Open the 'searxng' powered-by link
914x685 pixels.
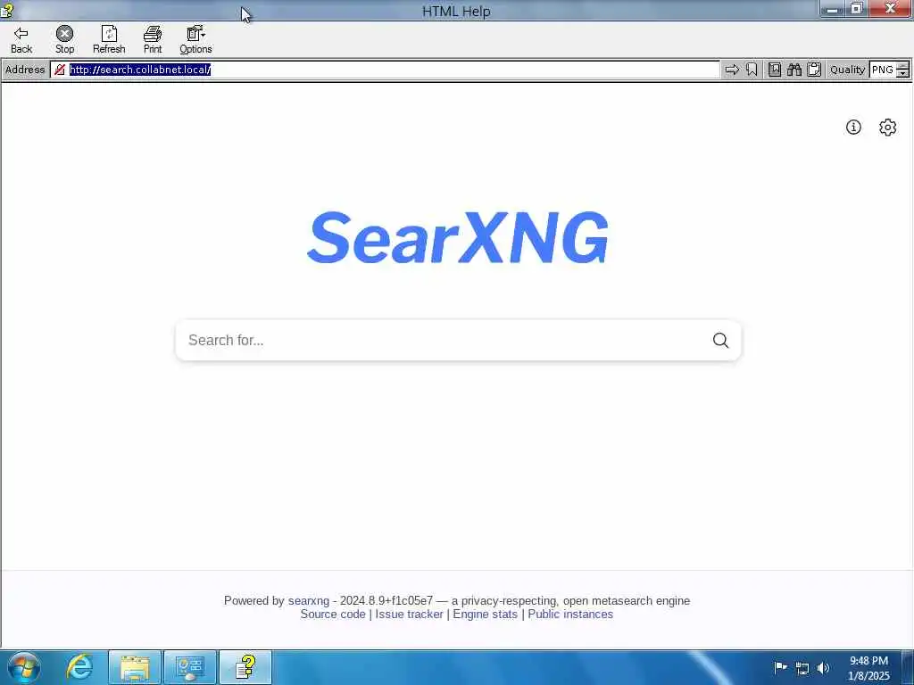tap(308, 600)
